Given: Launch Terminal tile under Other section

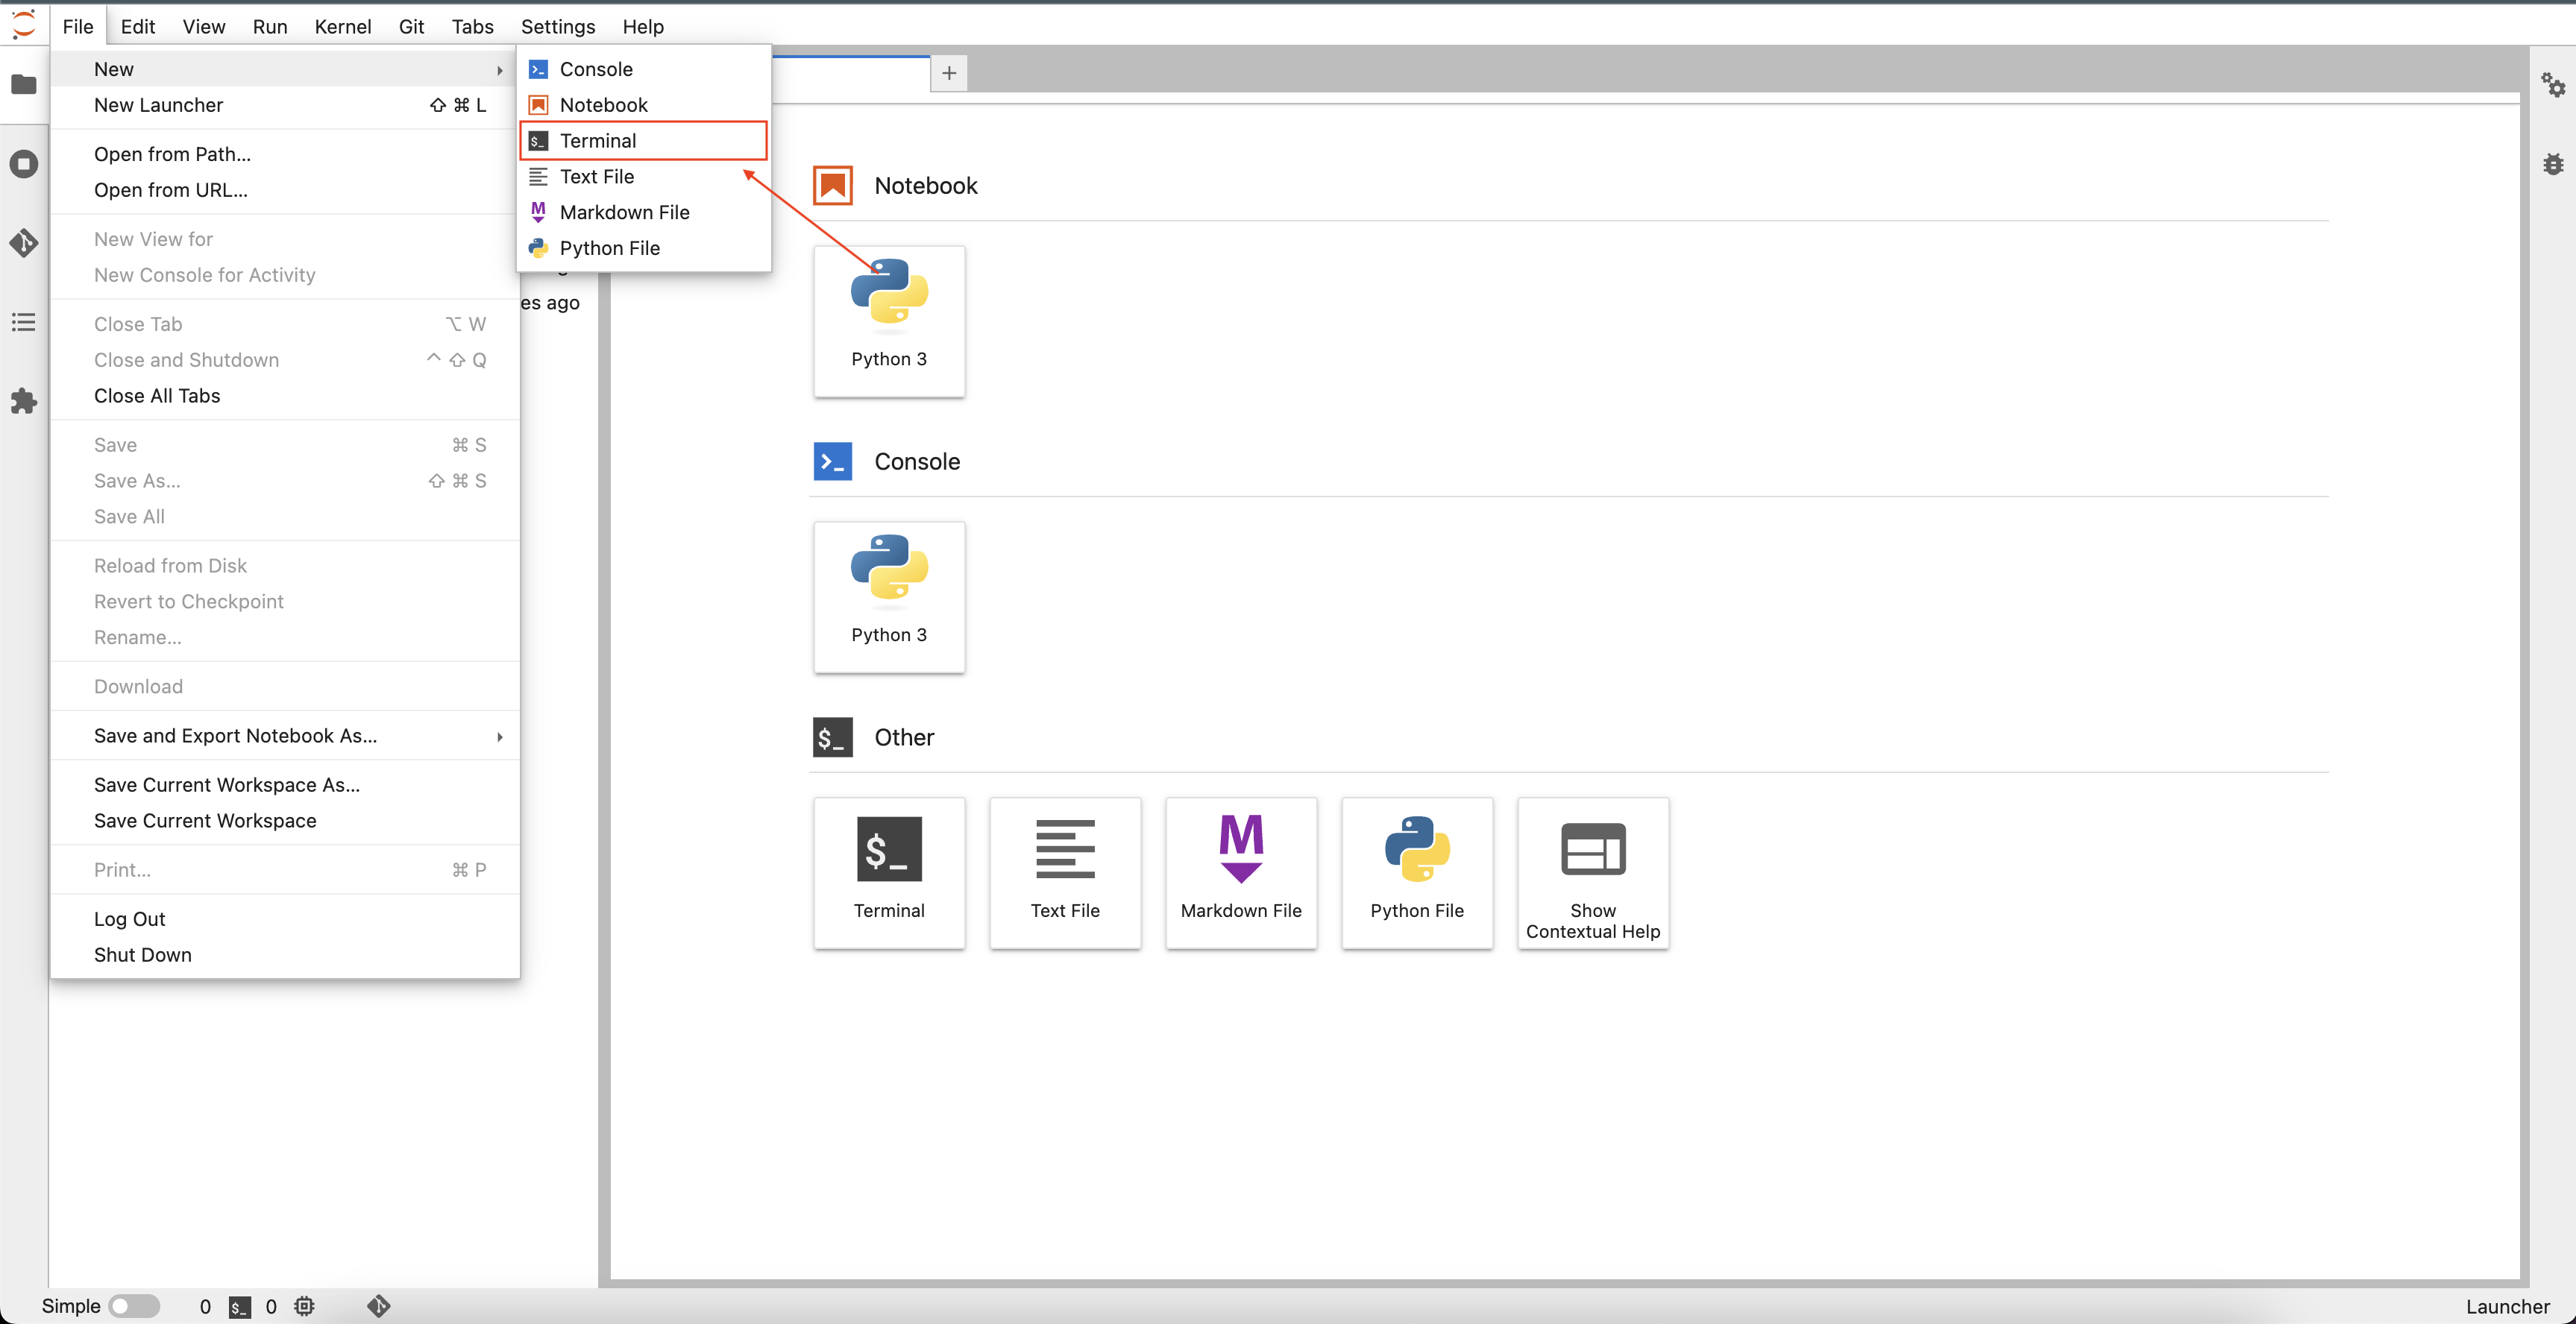Looking at the screenshot, I should [888, 871].
